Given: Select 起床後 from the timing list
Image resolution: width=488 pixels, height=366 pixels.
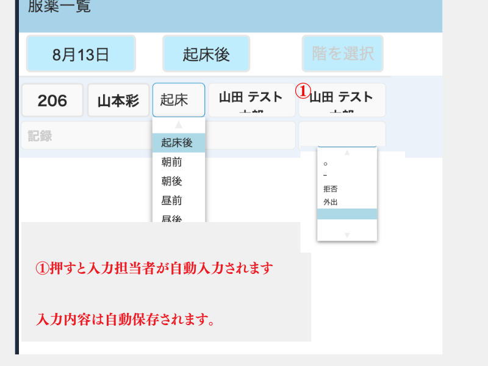Looking at the screenshot, I should click(179, 143).
